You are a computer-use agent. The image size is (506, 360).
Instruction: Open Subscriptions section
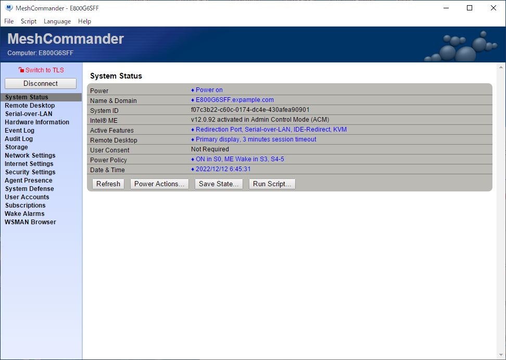(x=25, y=205)
